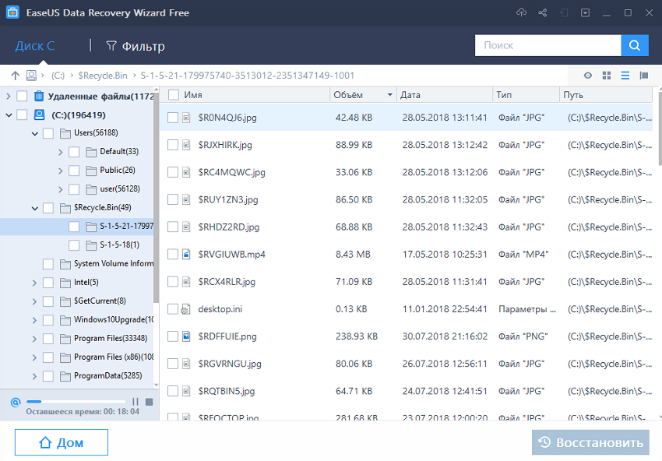
Task: Click the scan progress bar
Action: coord(76,402)
